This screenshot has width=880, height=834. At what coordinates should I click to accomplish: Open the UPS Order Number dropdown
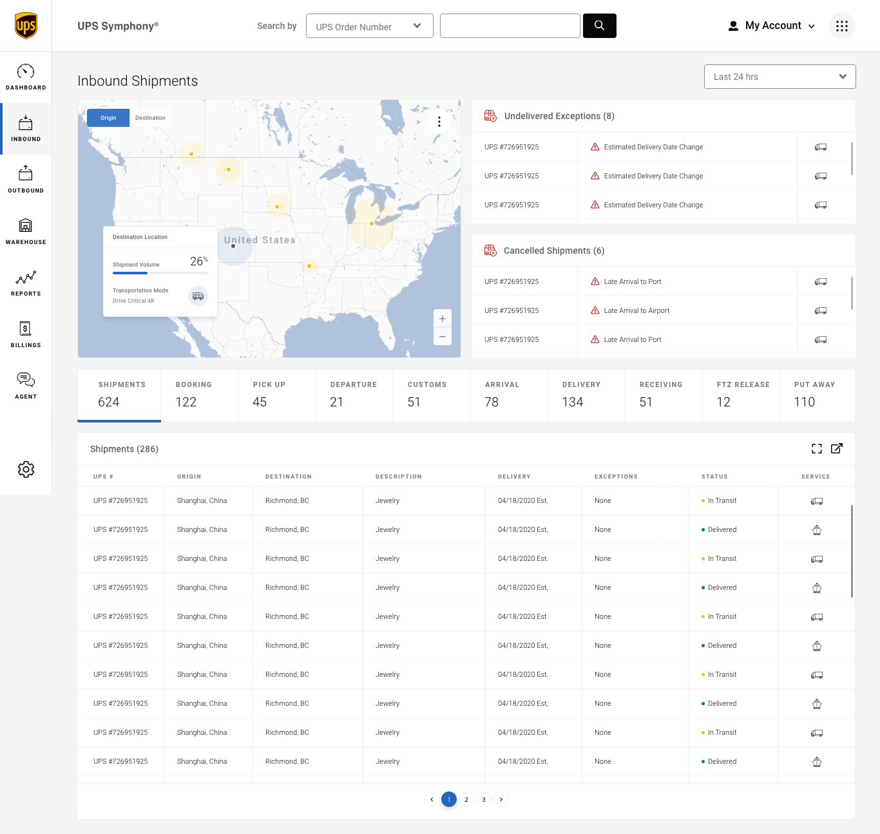369,26
